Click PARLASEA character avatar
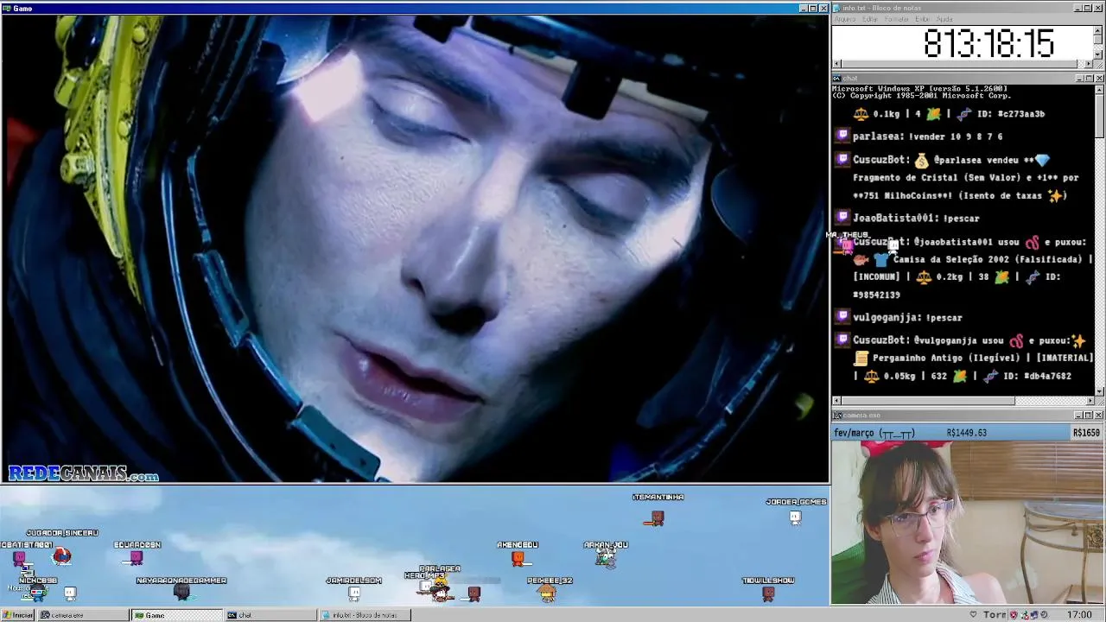1106x622 pixels. point(440,591)
